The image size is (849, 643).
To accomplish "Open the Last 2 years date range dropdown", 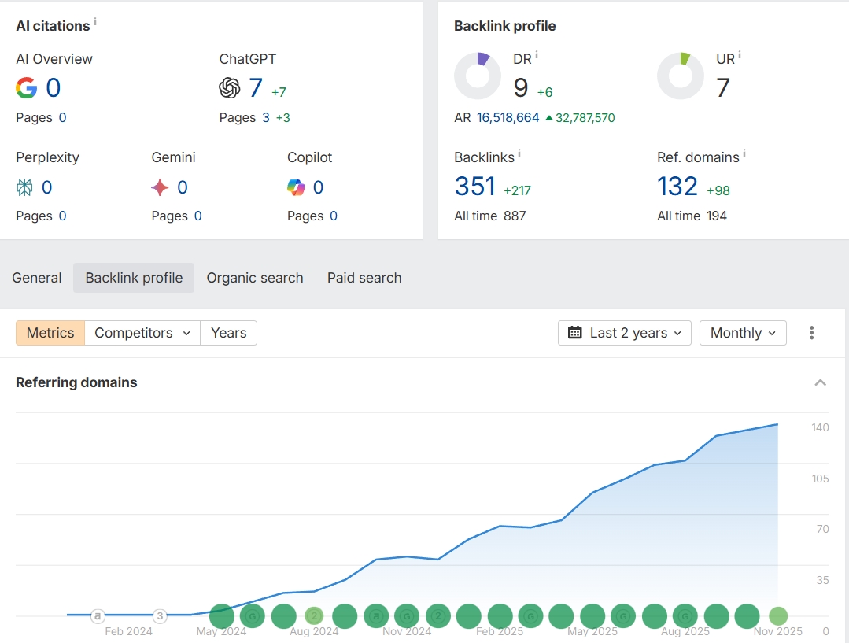I will (625, 333).
